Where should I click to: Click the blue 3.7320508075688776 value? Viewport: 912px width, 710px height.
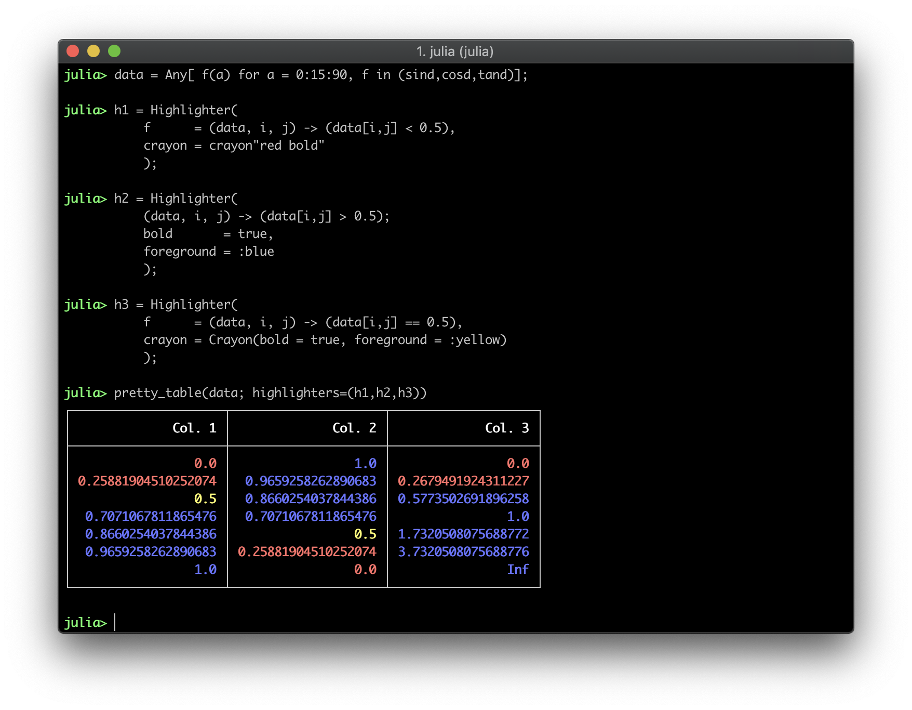pos(463,551)
